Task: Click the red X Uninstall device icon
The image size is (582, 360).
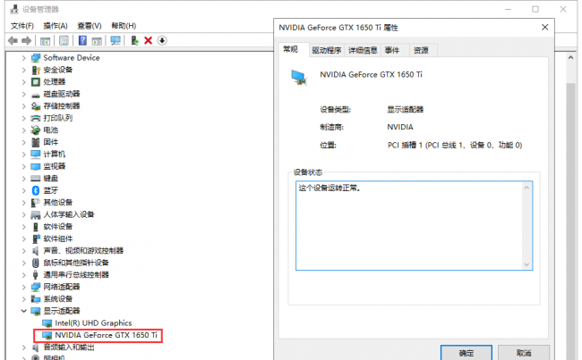Action: 148,40
